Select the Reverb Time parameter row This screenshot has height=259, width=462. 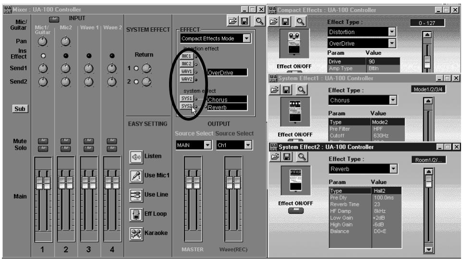click(x=365, y=204)
